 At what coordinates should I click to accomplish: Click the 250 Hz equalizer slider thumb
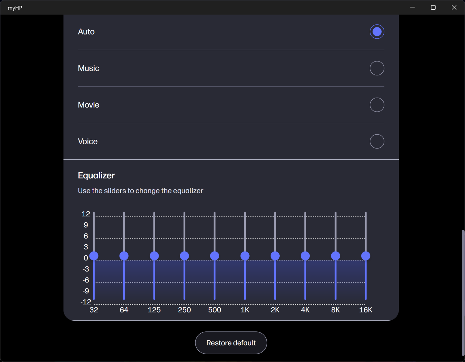tap(184, 256)
